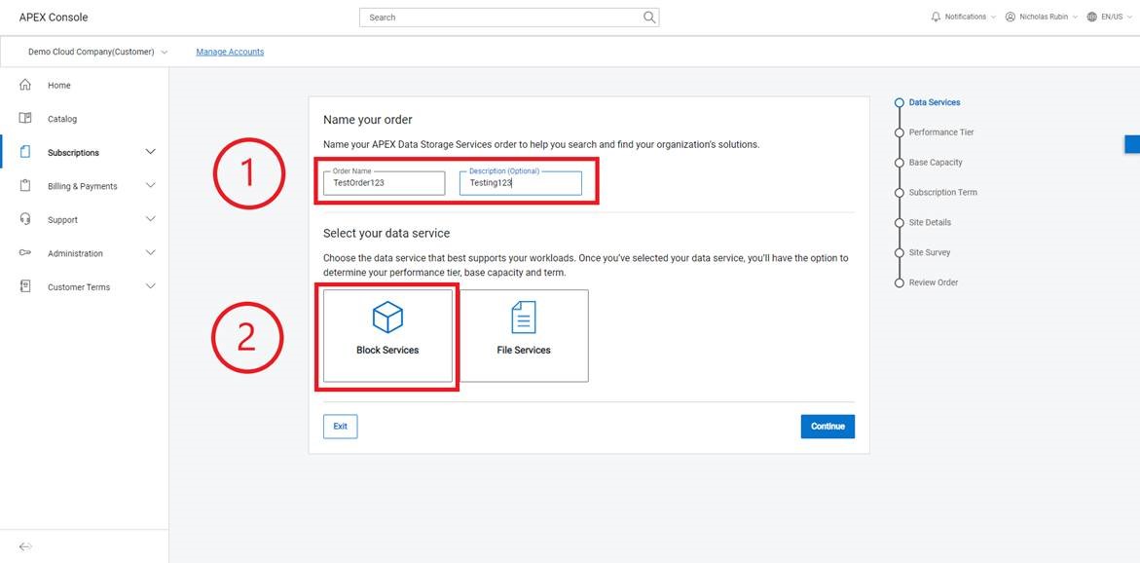The width and height of the screenshot is (1140, 563).
Task: Click the Exit button
Action: pyautogui.click(x=340, y=427)
